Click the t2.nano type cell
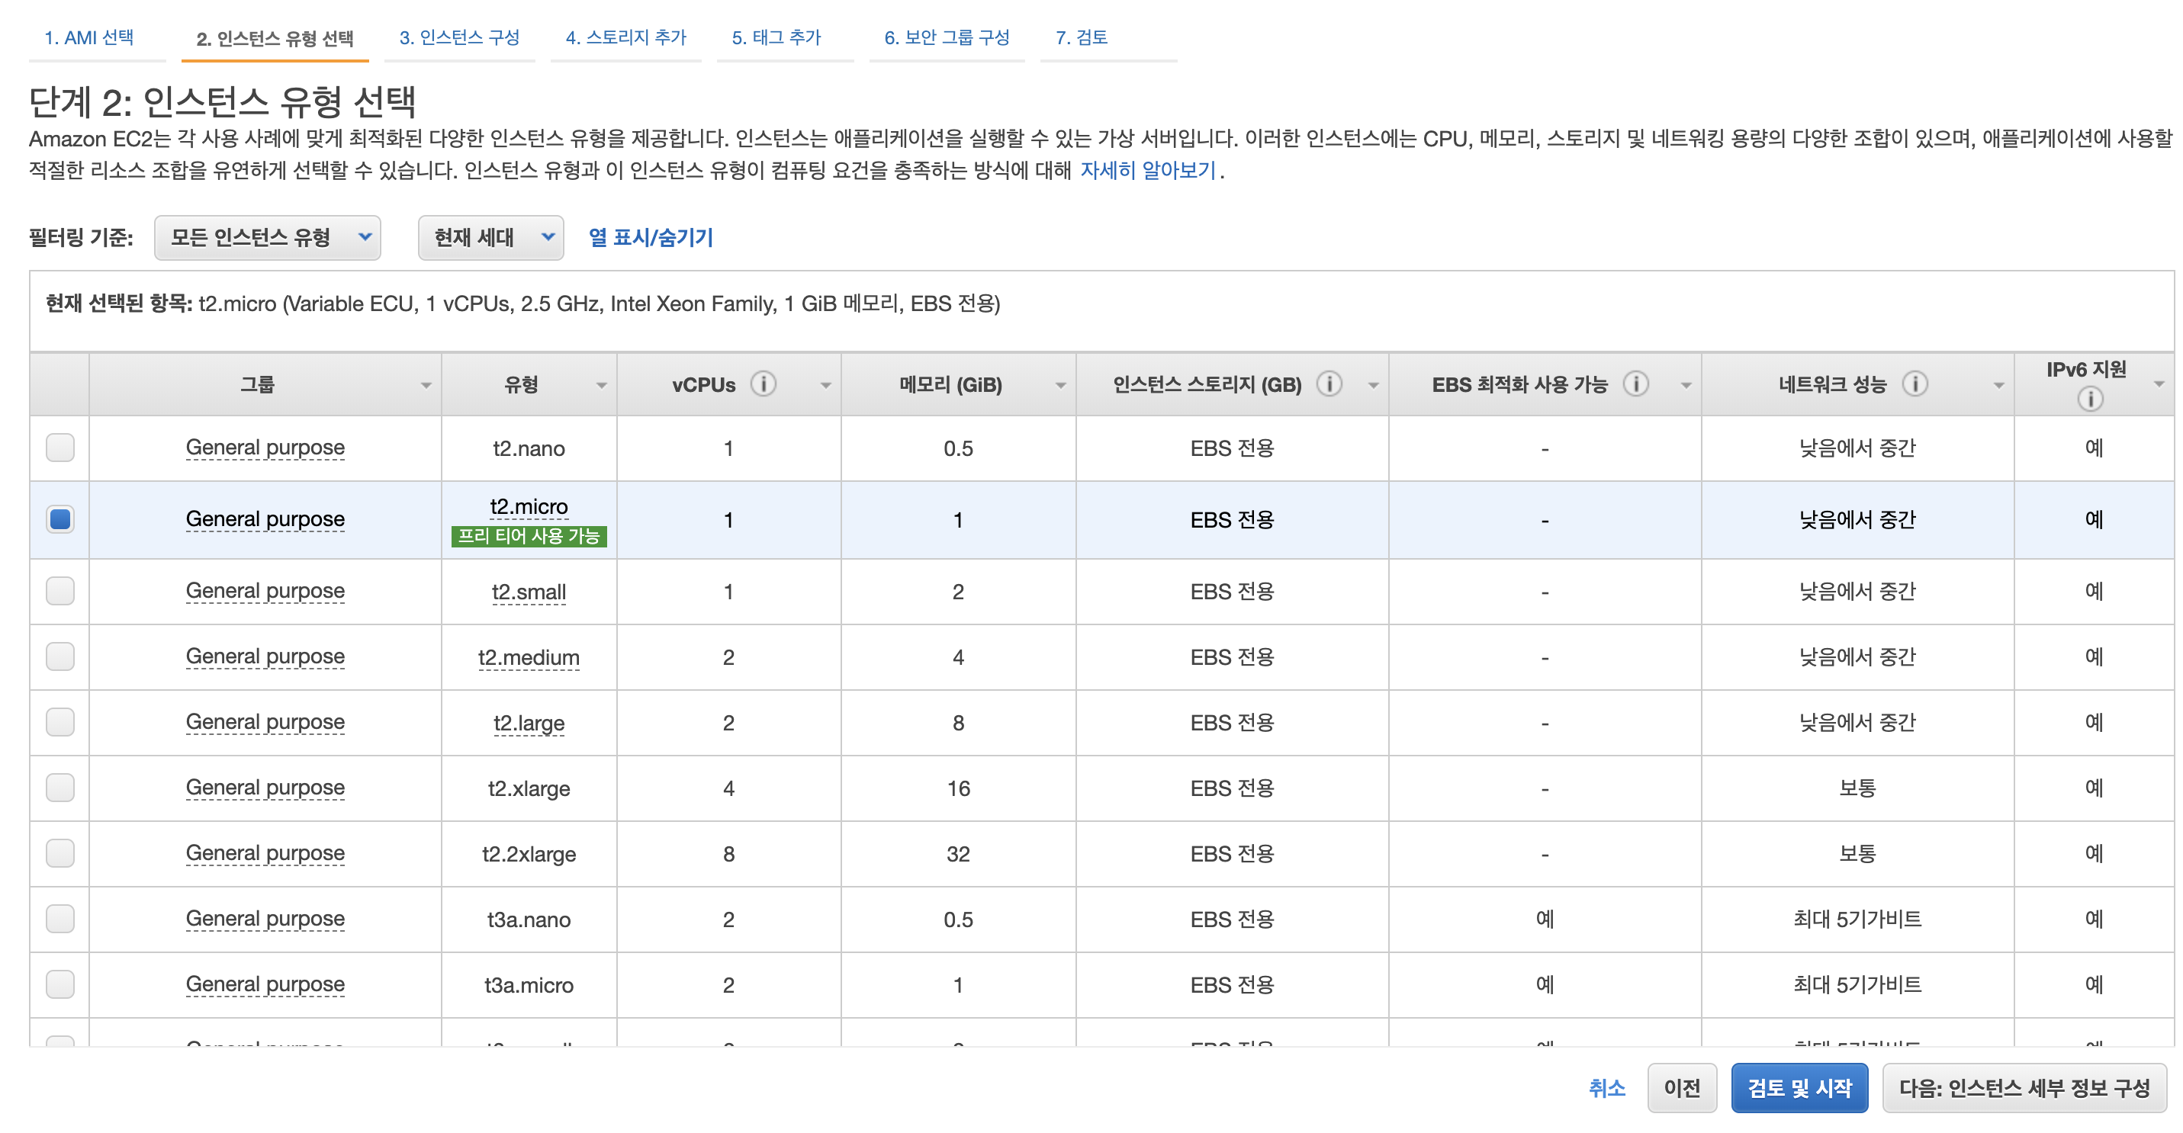Image resolution: width=2183 pixels, height=1133 pixels. tap(529, 449)
